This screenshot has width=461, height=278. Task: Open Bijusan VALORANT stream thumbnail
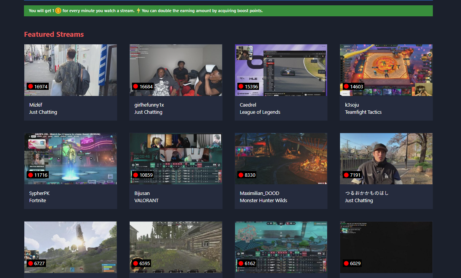pos(176,159)
